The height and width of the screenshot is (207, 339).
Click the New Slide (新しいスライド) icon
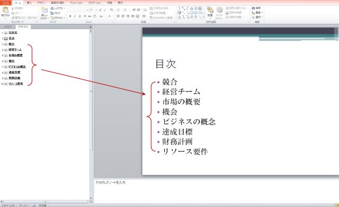pos(44,10)
